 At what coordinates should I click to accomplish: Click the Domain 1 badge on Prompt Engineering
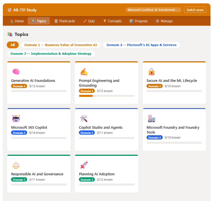coord(87,91)
